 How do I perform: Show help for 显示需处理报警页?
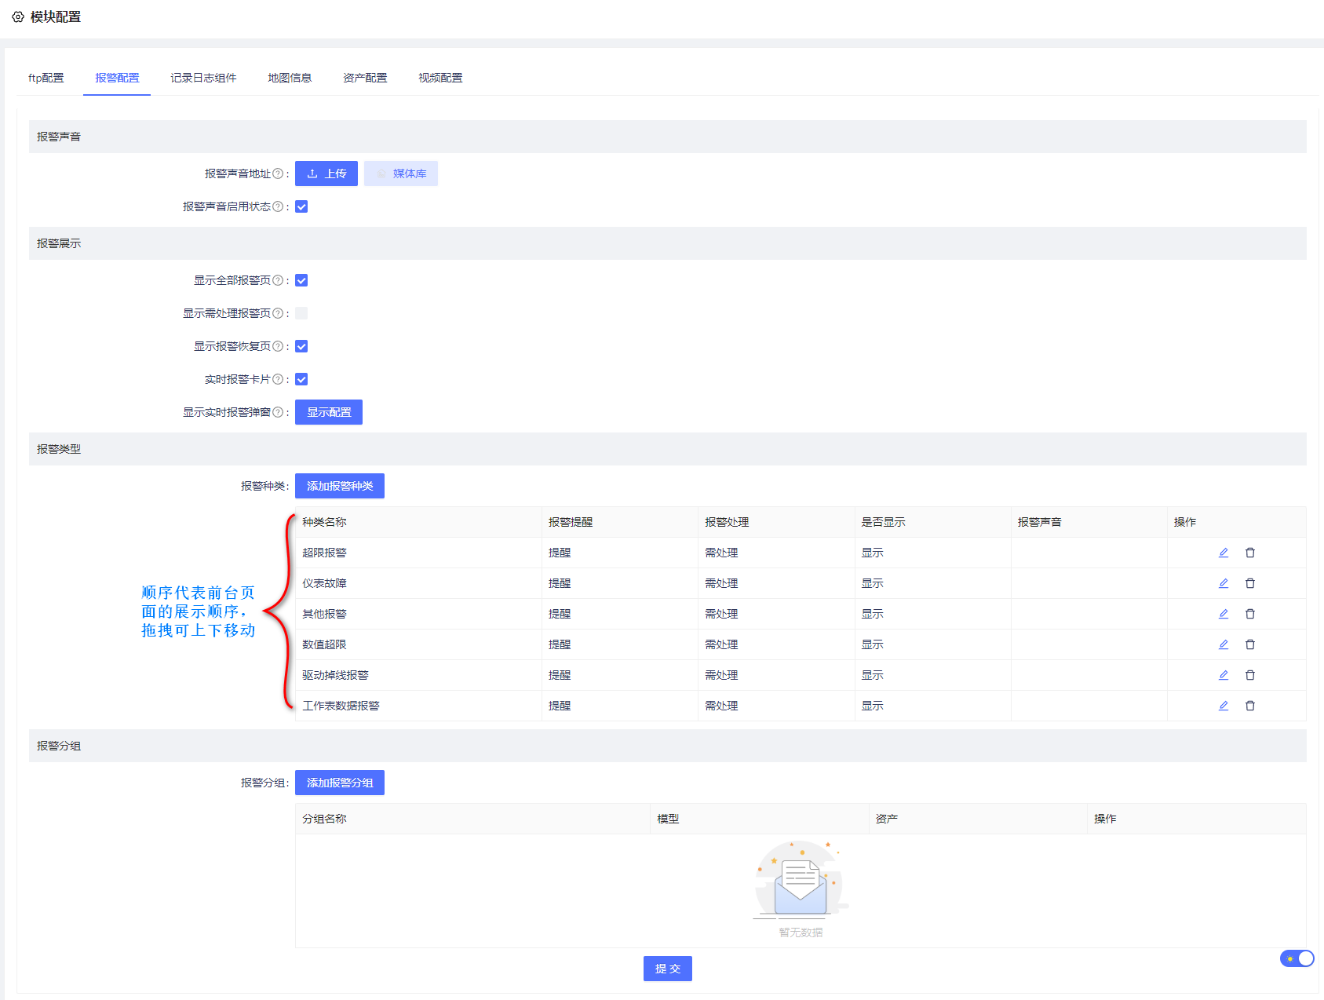click(x=278, y=313)
